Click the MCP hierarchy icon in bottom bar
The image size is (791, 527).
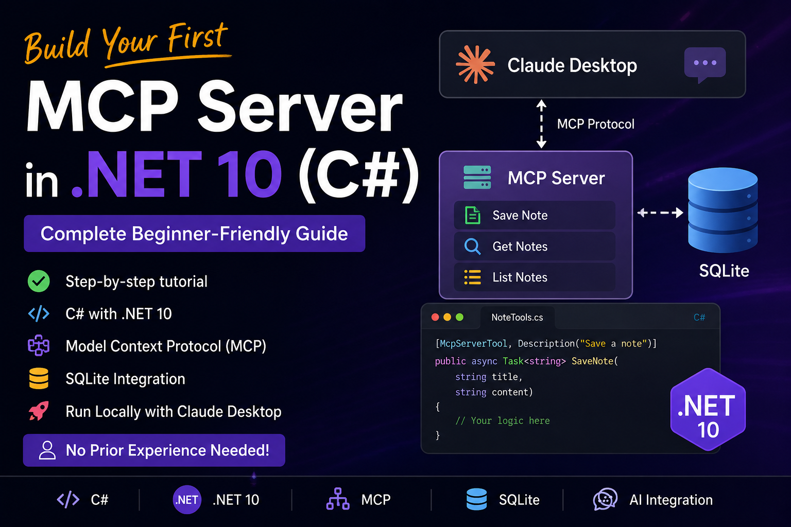pyautogui.click(x=338, y=499)
